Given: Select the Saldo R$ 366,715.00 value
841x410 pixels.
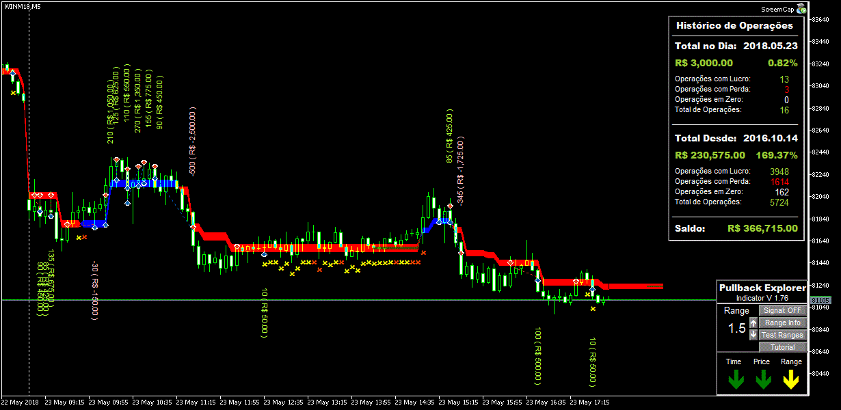Looking at the screenshot, I should (x=762, y=228).
